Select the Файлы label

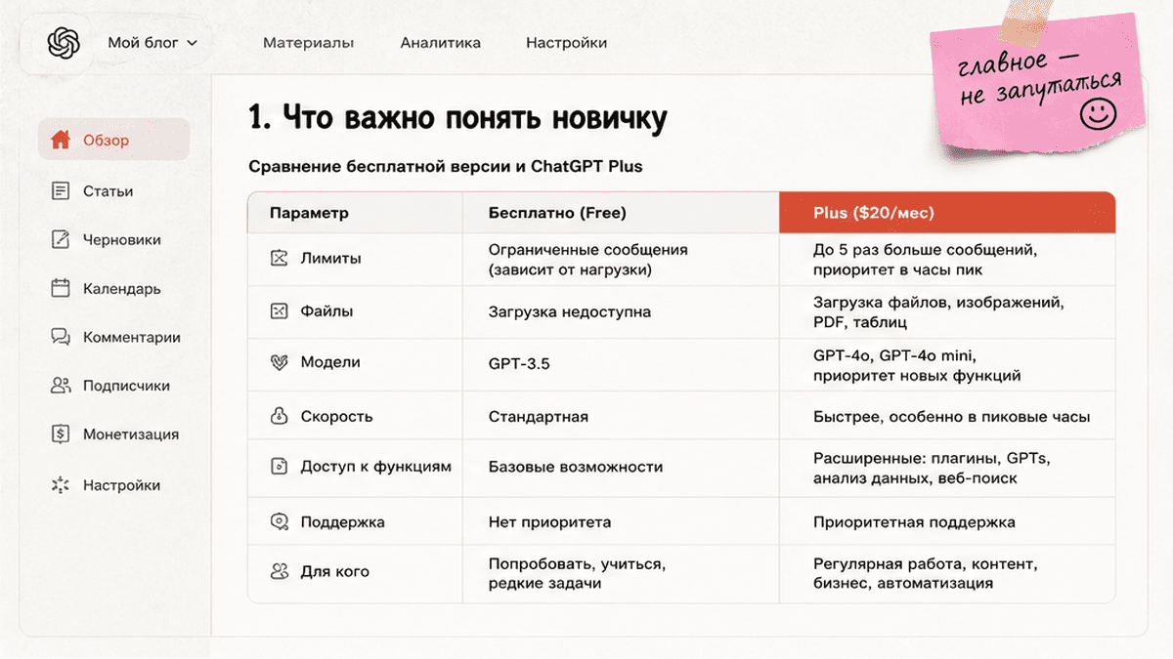(x=326, y=311)
